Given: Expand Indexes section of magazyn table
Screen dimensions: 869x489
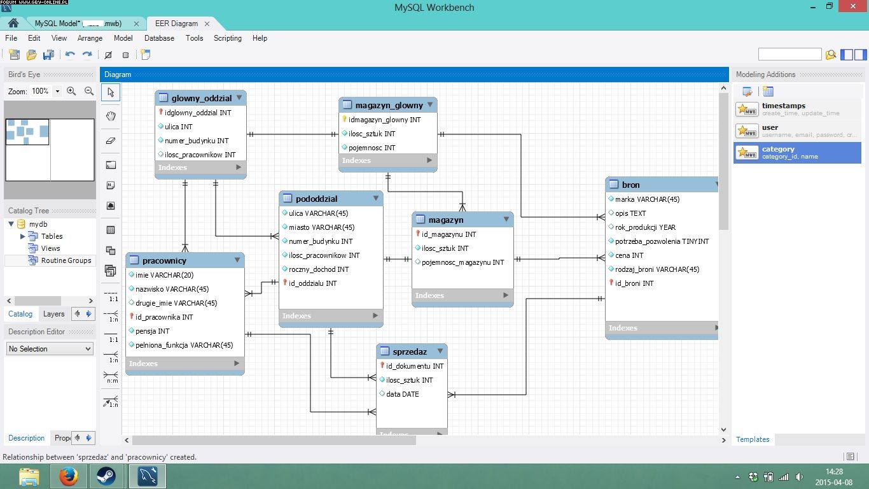Looking at the screenshot, I should 506,295.
